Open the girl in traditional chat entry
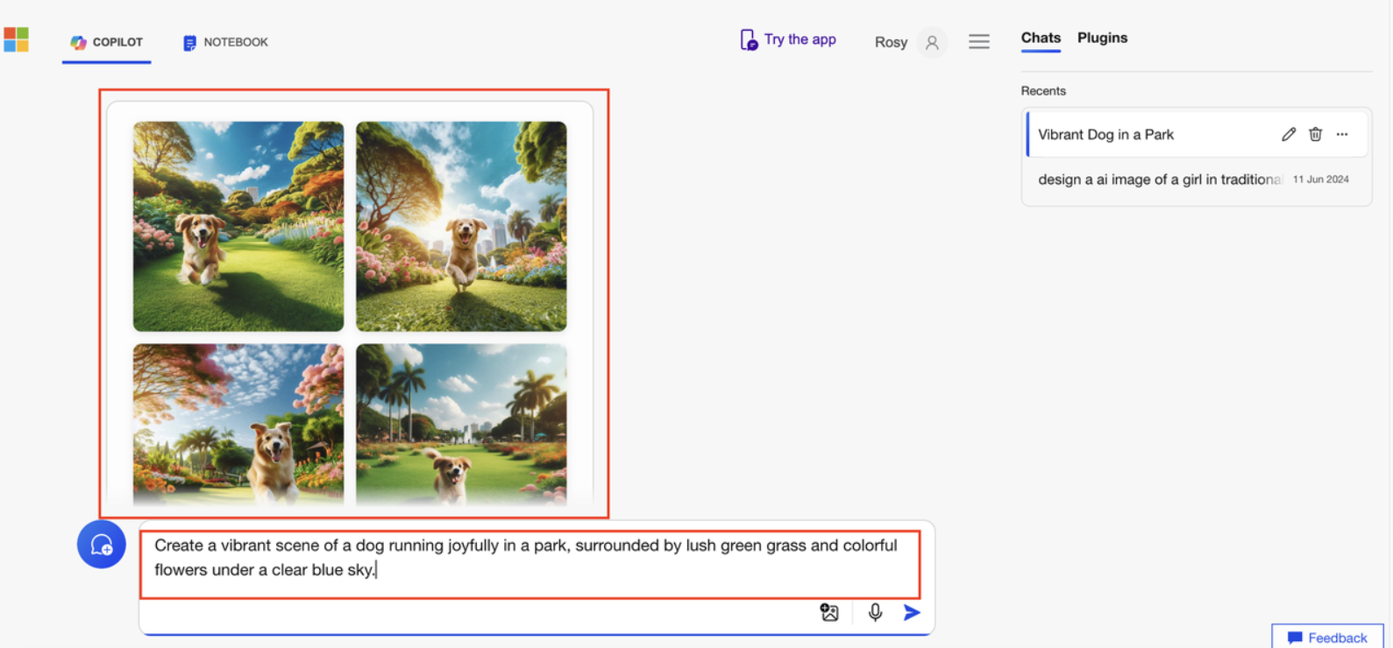The width and height of the screenshot is (1393, 648). (1197, 180)
